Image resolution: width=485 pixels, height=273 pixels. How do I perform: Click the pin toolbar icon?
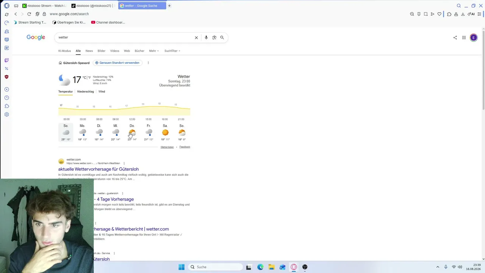click(x=419, y=14)
